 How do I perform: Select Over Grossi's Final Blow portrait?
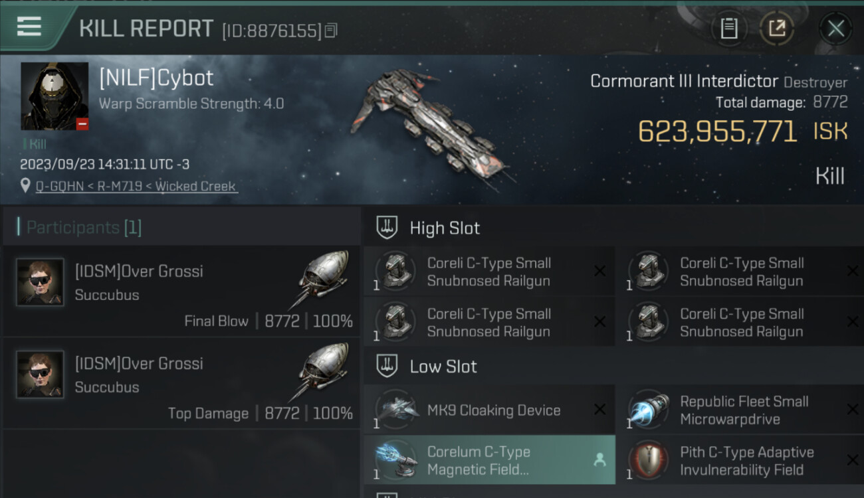[x=40, y=282]
